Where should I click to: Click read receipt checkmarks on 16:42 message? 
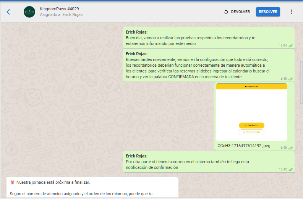(291, 169)
